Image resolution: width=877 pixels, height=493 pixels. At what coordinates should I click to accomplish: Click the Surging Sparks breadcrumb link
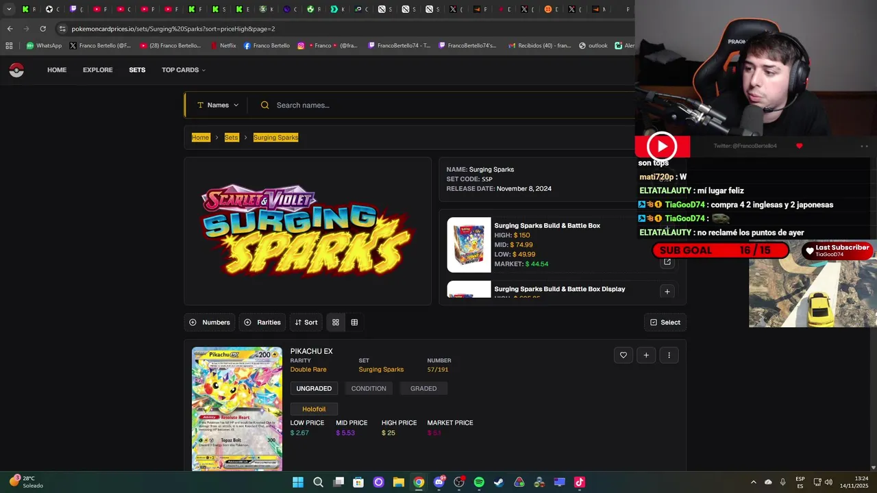[275, 138]
